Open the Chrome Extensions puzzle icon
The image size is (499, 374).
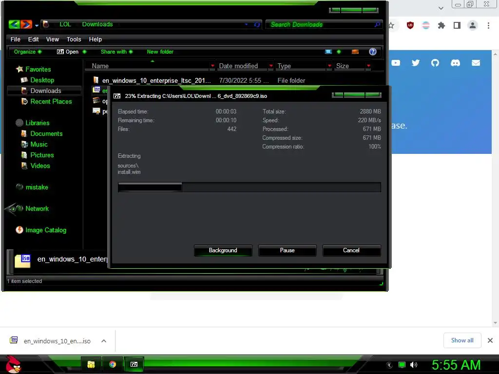tap(441, 25)
